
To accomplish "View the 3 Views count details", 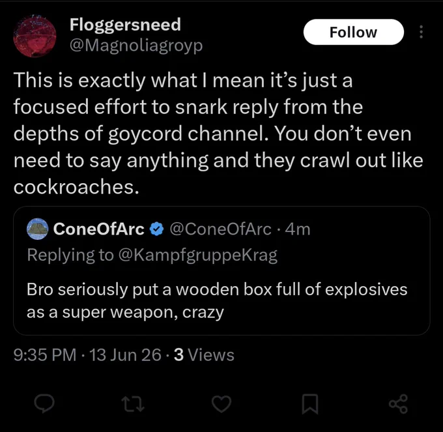I will pos(204,355).
